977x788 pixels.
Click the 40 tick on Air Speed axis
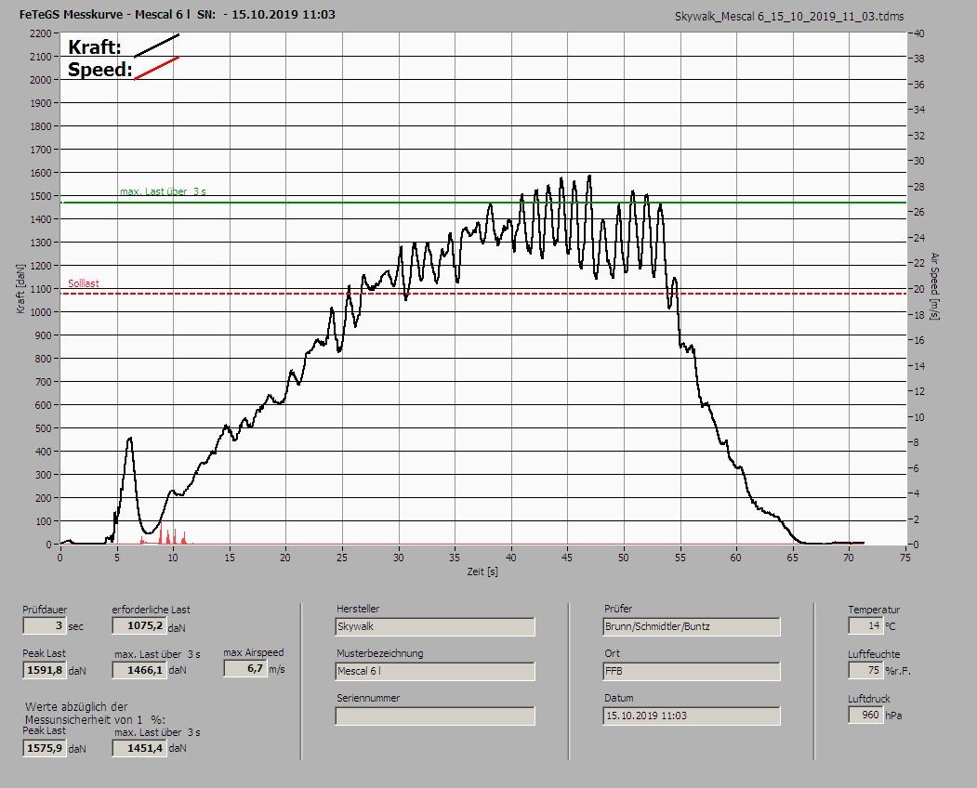point(919,33)
